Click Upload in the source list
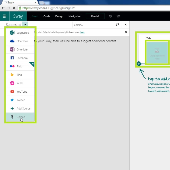 pos(20,117)
